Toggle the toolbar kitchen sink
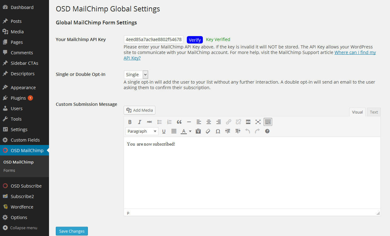Viewport: 390px width, 236px height. pyautogui.click(x=268, y=122)
